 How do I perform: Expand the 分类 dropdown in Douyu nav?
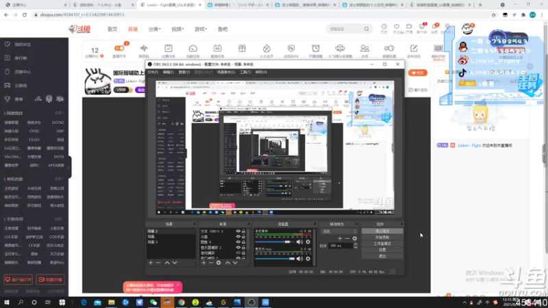coord(155,29)
